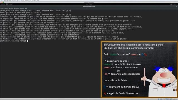This screenshot has height=100, width=178.
Task: Click the line starting 'Rédigée non pas par'
Action: (59, 37)
